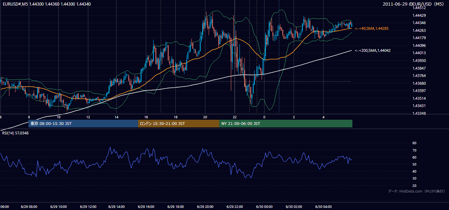Click price axis value 1.44346

coord(419,23)
